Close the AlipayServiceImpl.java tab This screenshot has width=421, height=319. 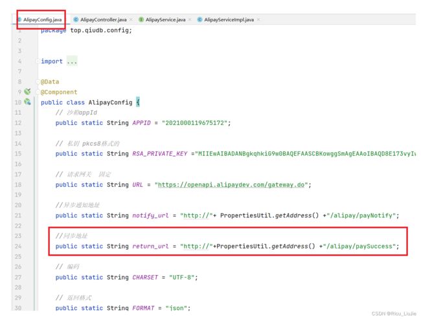pyautogui.click(x=258, y=19)
